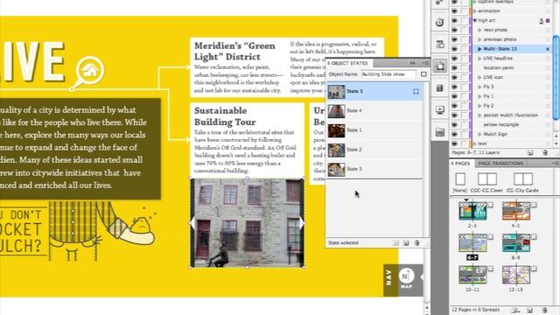Select the Object States panel tab

[x=348, y=63]
